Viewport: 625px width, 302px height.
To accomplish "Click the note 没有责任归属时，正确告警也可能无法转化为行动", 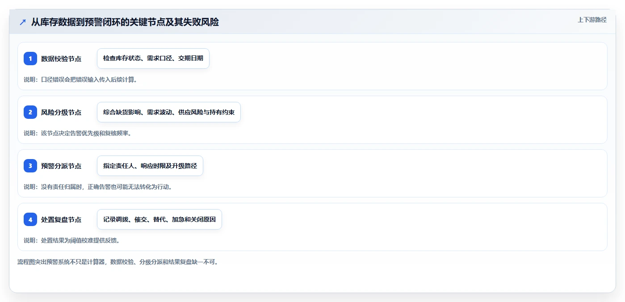I will click(98, 187).
